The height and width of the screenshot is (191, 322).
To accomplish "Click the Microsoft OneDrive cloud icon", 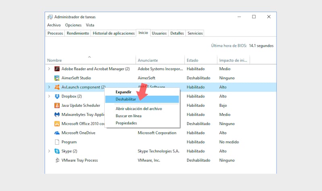I will click(57, 133).
